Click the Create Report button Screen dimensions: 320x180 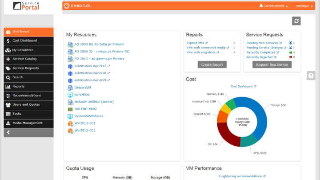tap(212, 64)
